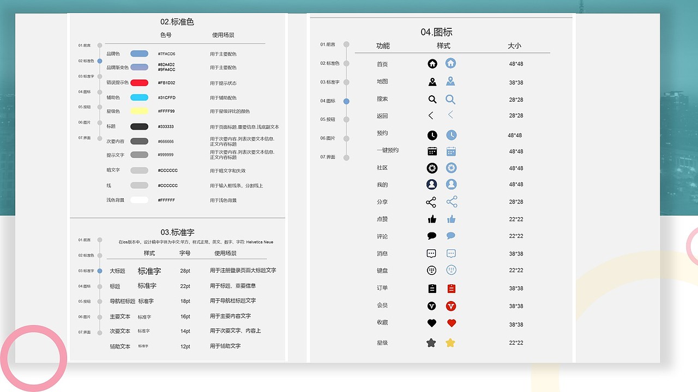Click active 02.标准色 dot in 标准色 panel stepper

tap(100, 61)
